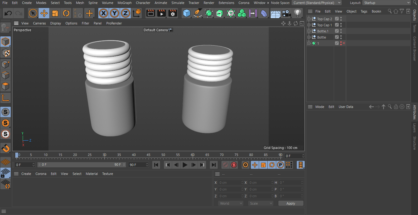This screenshot has width=418, height=215.
Task: Switch to the Content Browser side tab
Action: tap(415, 49)
